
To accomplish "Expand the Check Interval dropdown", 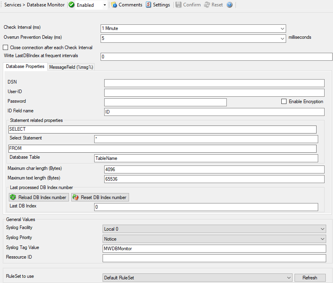I will point(282,28).
